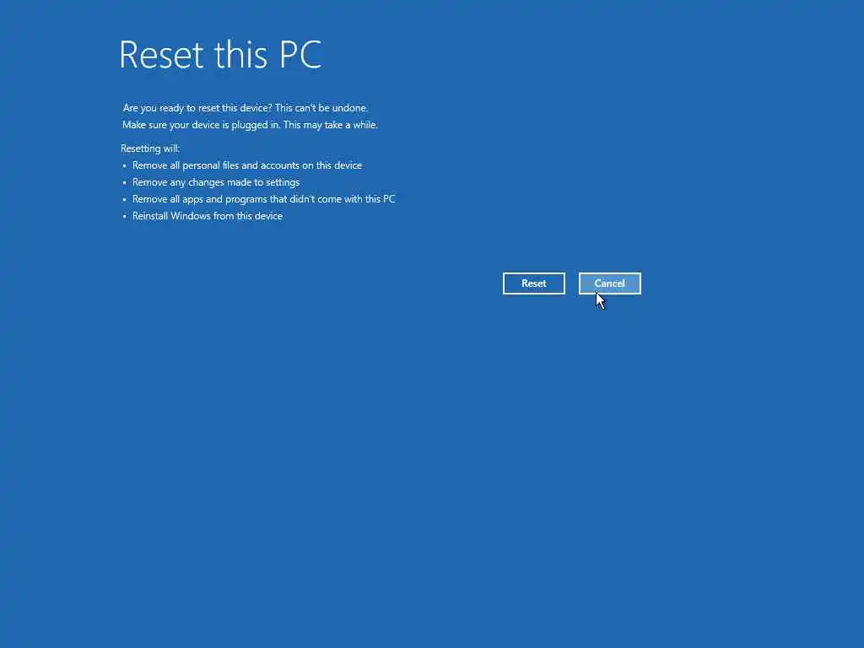Click bullet dot before 'Remove all personal files'
The width and height of the screenshot is (864, 648).
pyautogui.click(x=125, y=166)
